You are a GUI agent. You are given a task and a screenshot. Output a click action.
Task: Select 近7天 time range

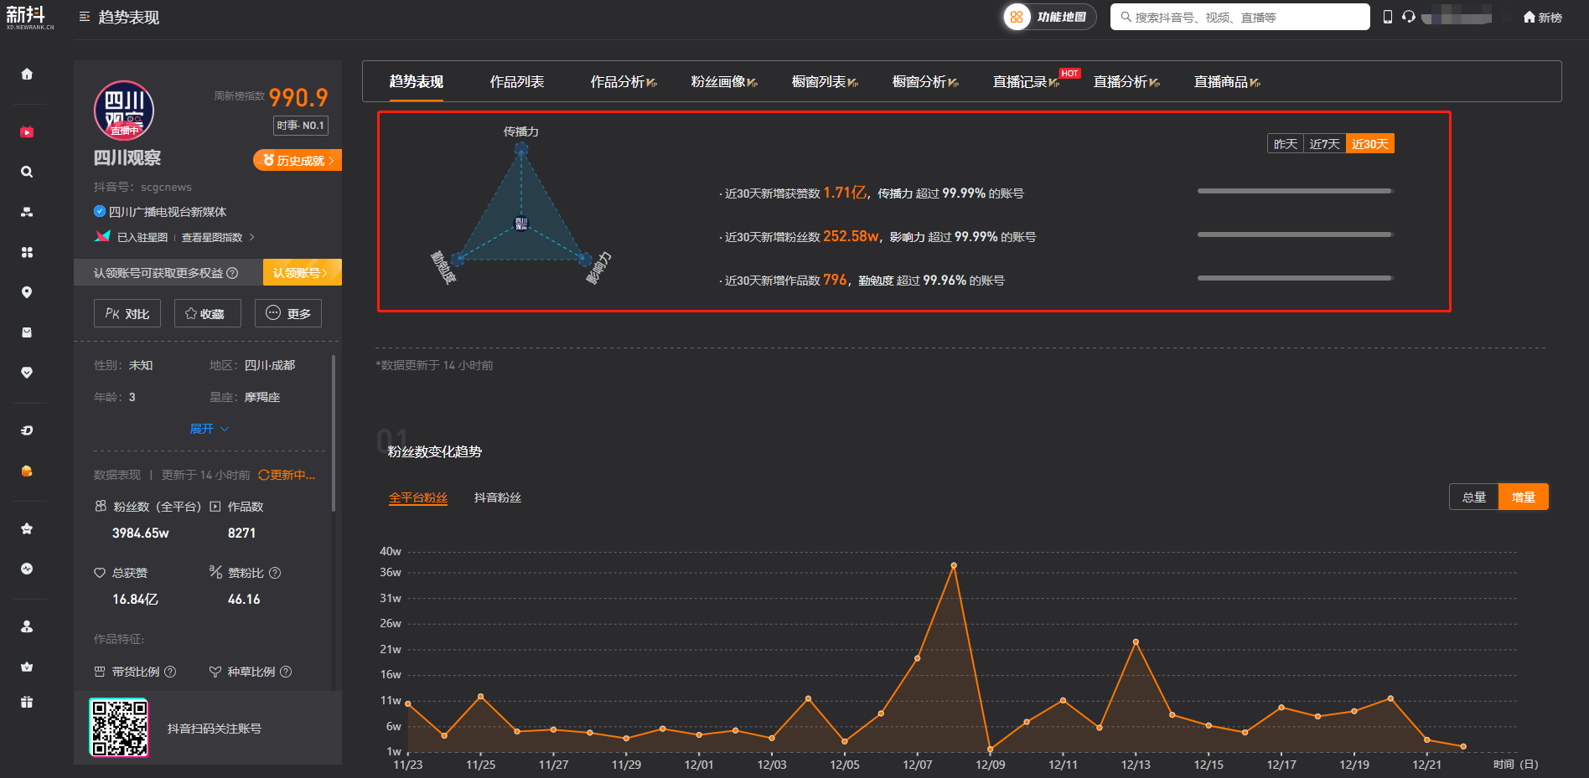pos(1325,144)
